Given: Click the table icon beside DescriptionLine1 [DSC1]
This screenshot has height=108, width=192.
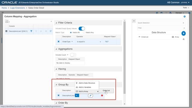Looking at the screenshot, I should coord(6,31).
